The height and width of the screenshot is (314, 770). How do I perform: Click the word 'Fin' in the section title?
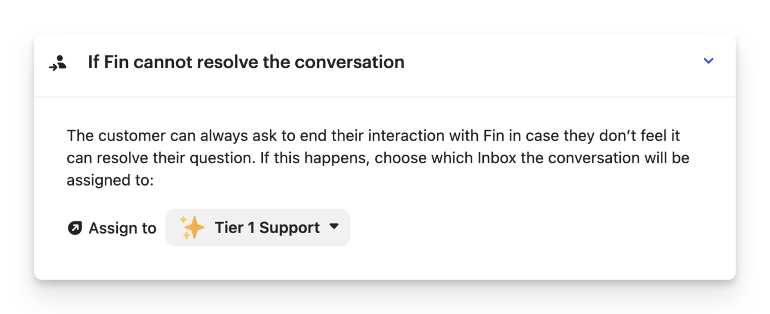(116, 62)
